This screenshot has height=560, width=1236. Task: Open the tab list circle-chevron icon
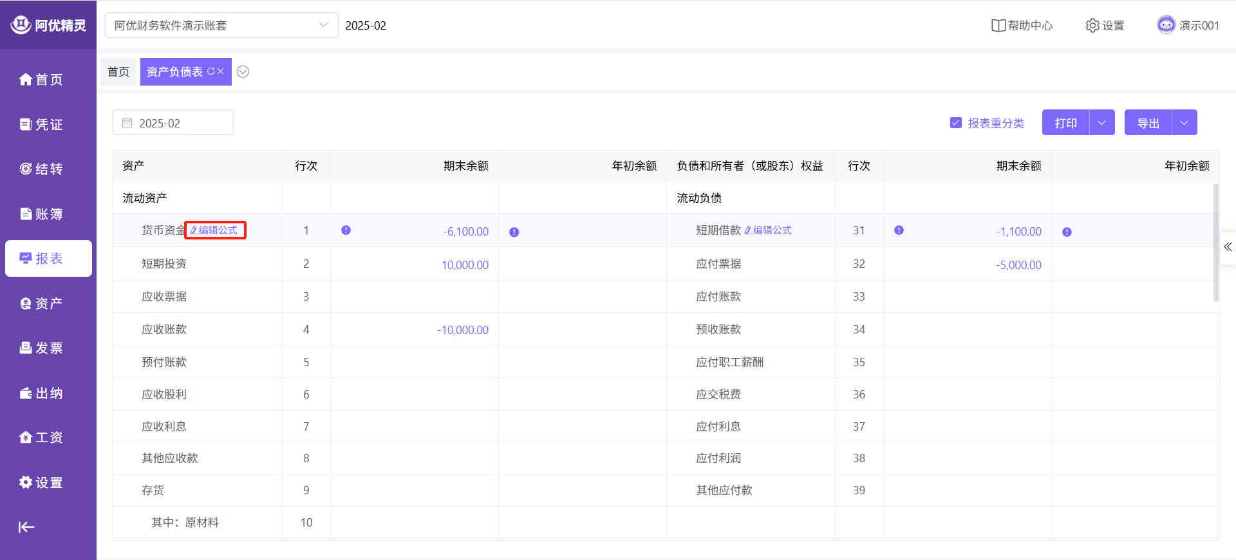pyautogui.click(x=243, y=72)
